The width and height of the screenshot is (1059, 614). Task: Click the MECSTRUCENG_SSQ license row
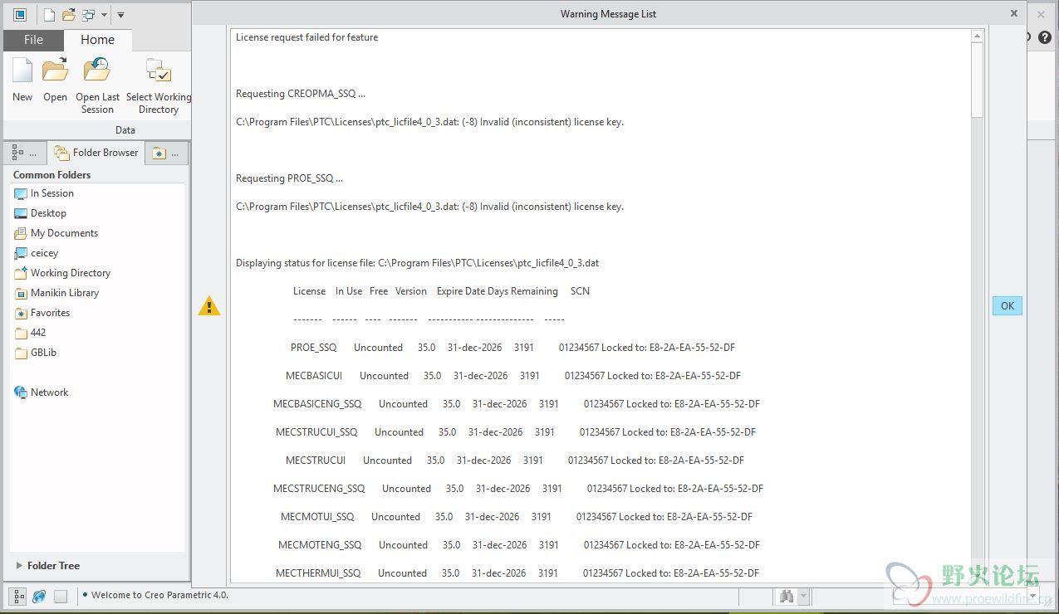coord(518,489)
